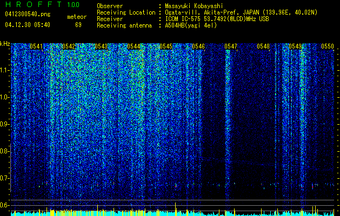Viewport: 340px width, 216px height.
Task: Click the 0543 time marker
Action: (101, 46)
